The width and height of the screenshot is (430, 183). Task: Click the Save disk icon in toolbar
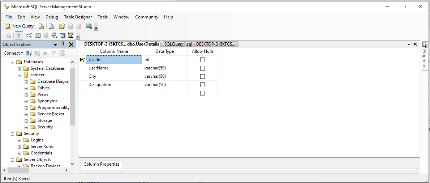click(x=70, y=26)
